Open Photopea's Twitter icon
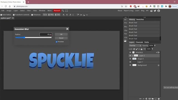The image size is (178, 100). click(x=155, y=11)
